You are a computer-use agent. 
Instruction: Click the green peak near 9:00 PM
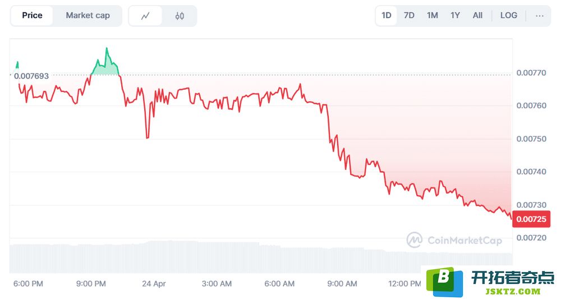(106, 49)
